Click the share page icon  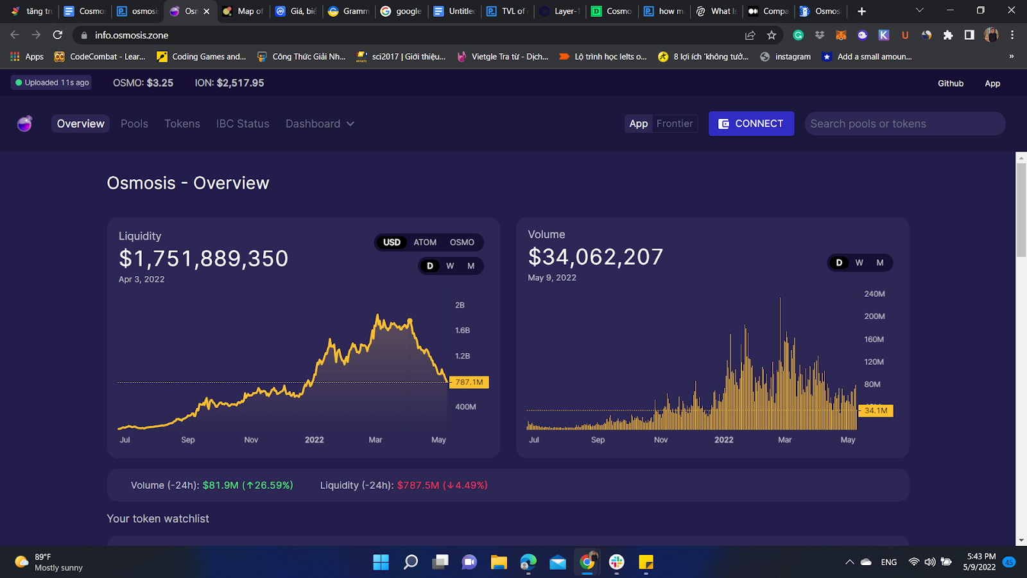coord(750,35)
